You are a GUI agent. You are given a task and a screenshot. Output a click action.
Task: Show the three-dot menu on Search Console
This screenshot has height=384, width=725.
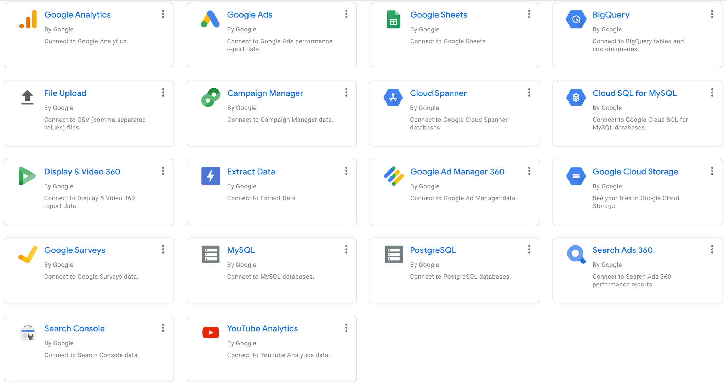coord(163,328)
